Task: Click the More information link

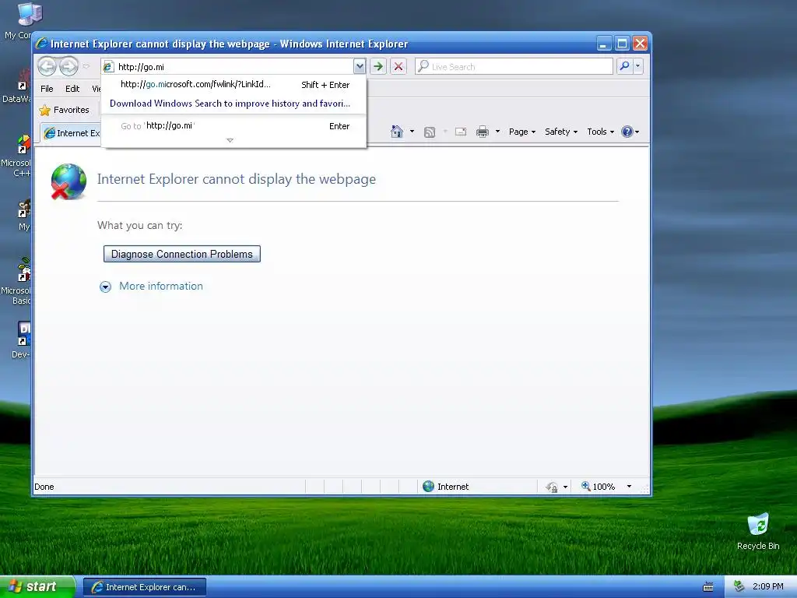Action: pos(160,286)
